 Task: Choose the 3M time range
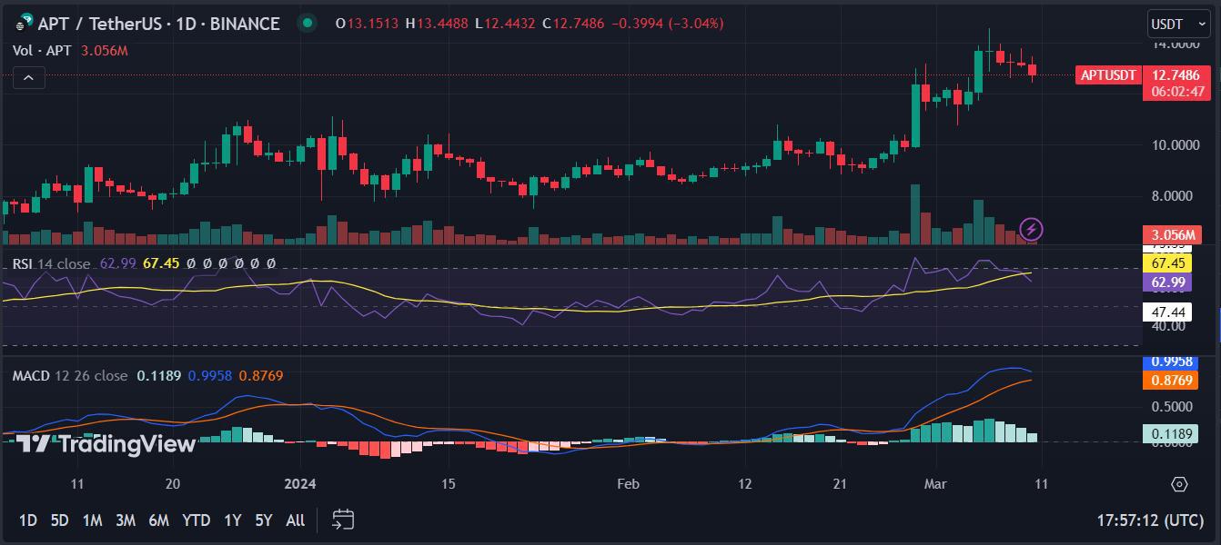126,520
